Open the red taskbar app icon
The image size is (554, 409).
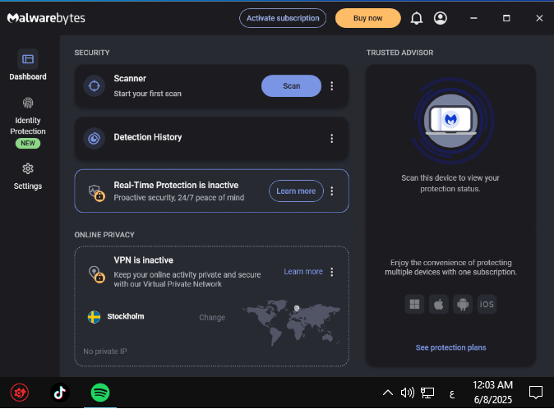[x=20, y=393]
